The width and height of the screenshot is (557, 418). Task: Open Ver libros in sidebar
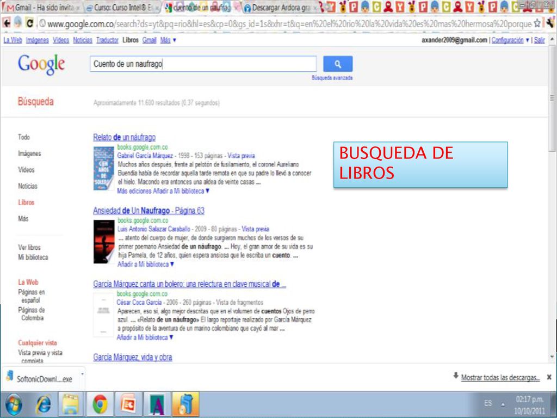tap(29, 248)
